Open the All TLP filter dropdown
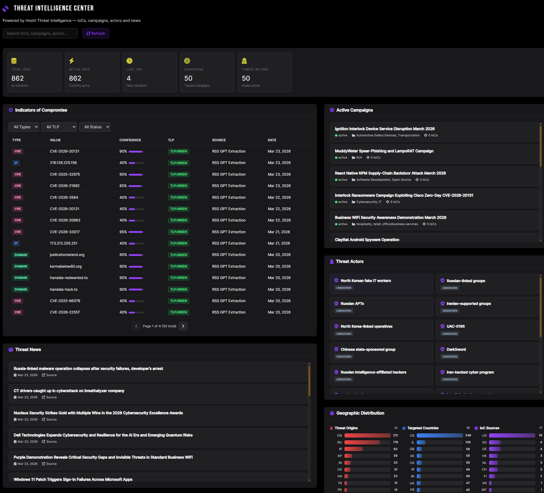The height and width of the screenshot is (493, 544). (x=59, y=127)
